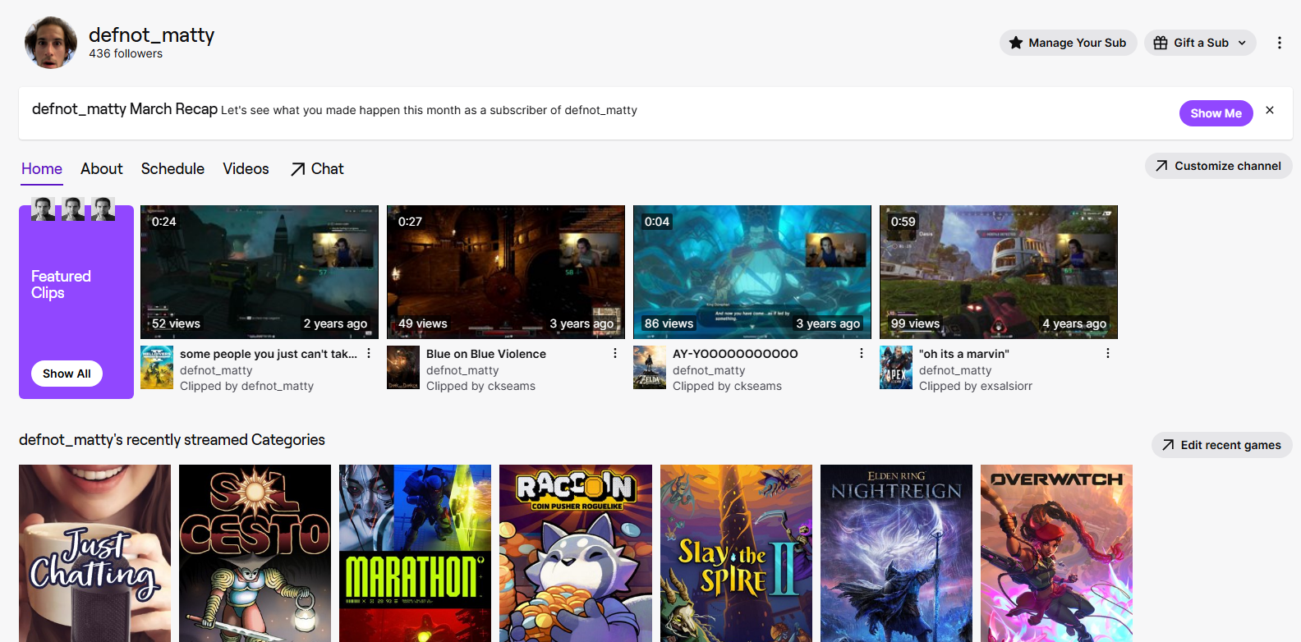Viewport: 1301px width, 642px height.
Task: Open options for 'oh its a marvin' clip
Action: click(1108, 353)
